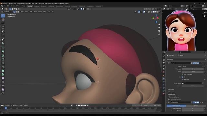Select the Rip Region tool

tap(3, 93)
